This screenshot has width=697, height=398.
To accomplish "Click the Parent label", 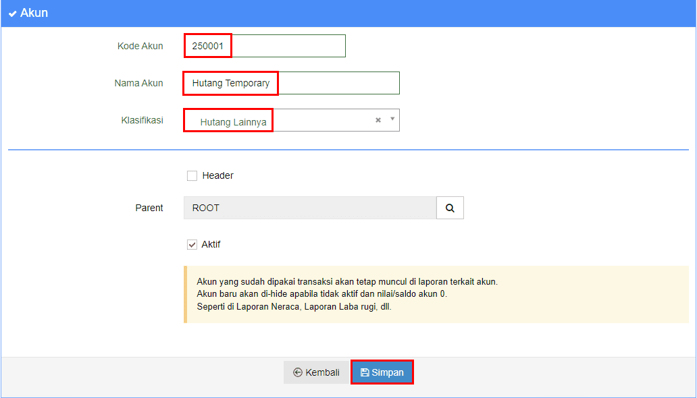I will (x=149, y=208).
